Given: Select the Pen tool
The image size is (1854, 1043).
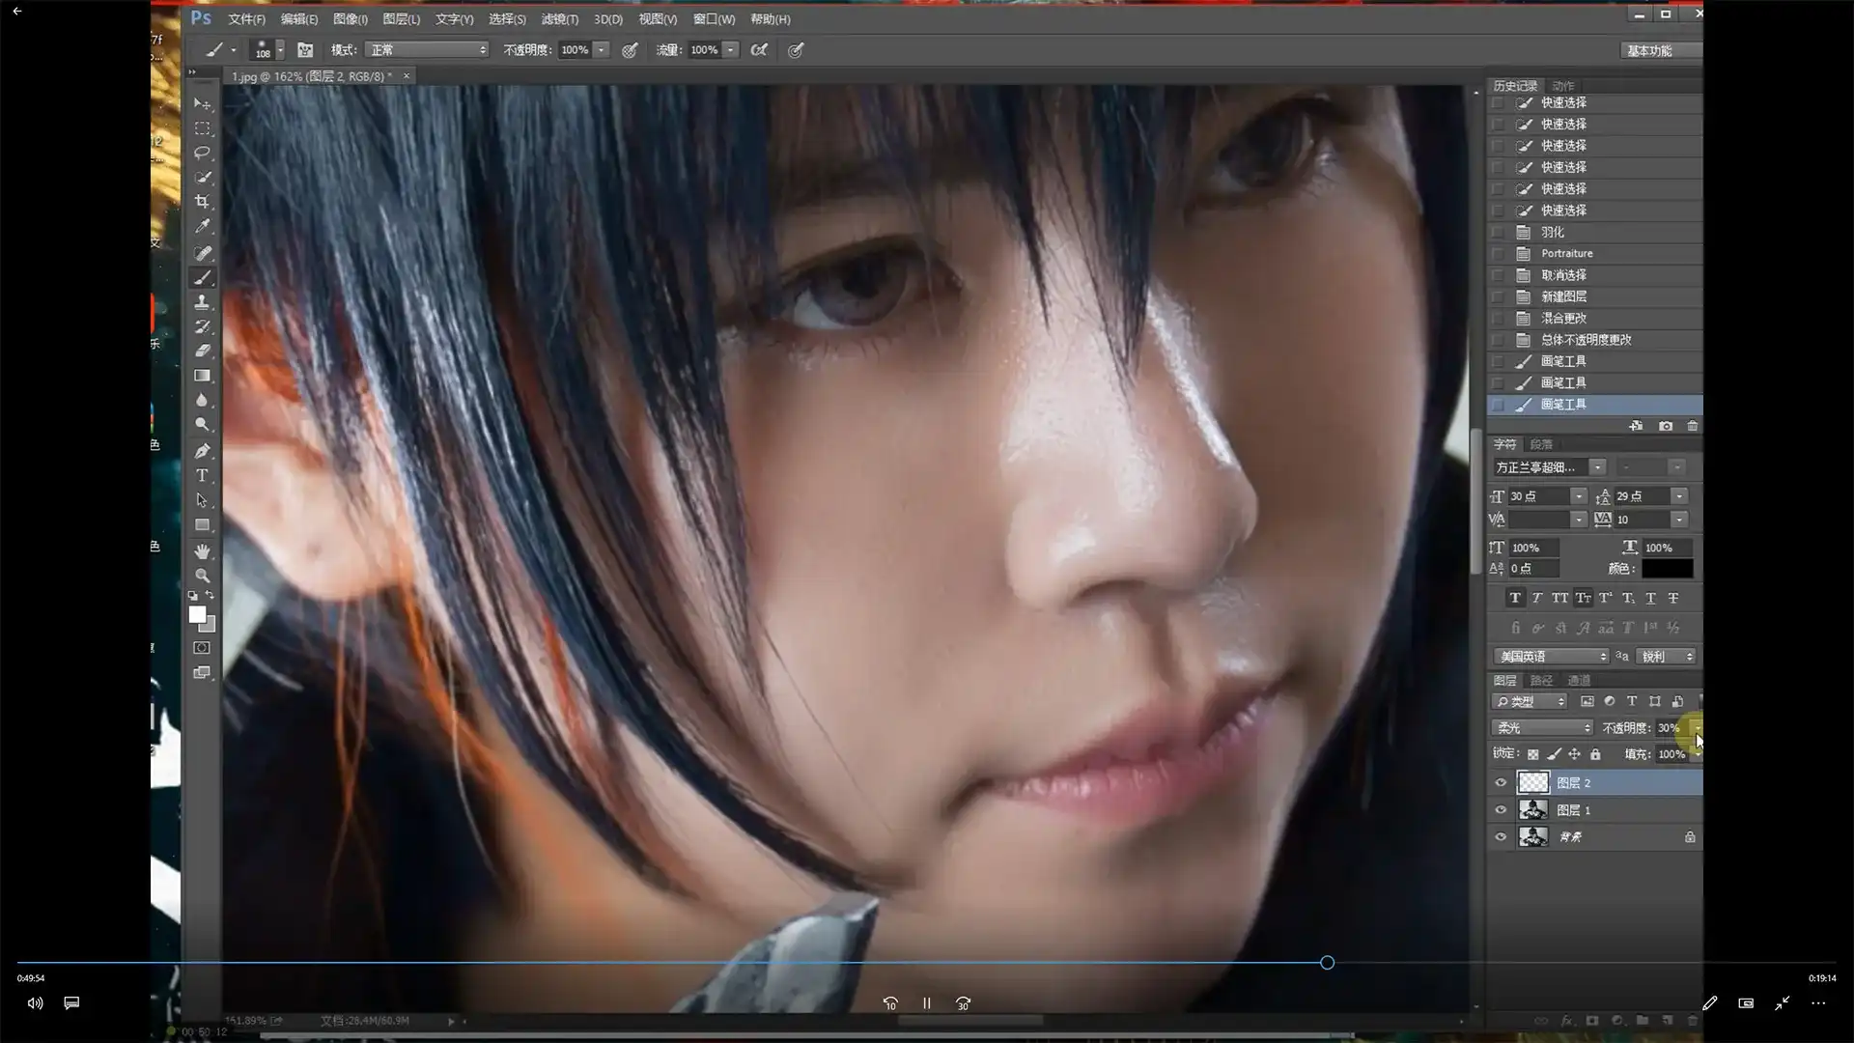Looking at the screenshot, I should click(202, 451).
